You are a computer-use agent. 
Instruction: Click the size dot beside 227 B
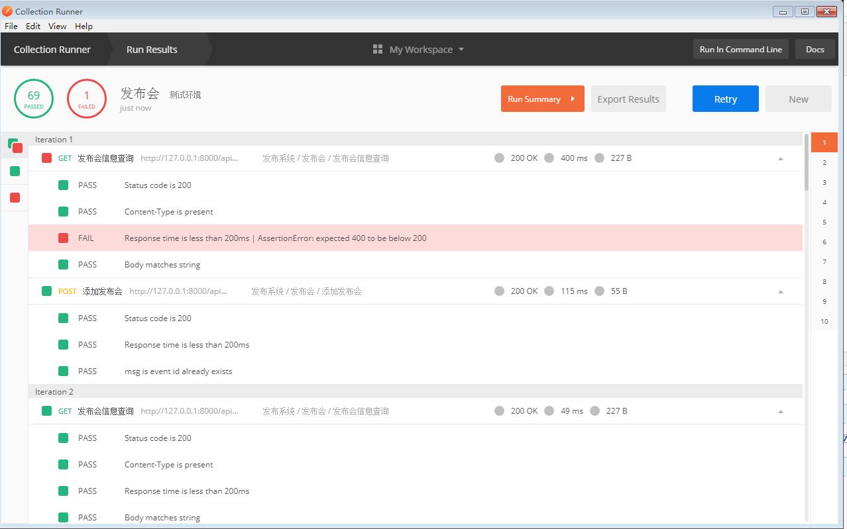(x=600, y=158)
